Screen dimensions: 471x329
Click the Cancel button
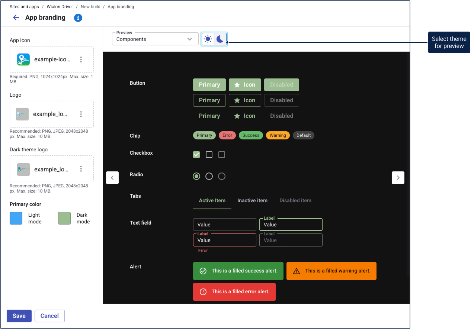49,316
